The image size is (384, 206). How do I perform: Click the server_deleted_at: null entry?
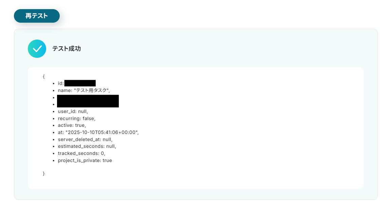pos(85,139)
